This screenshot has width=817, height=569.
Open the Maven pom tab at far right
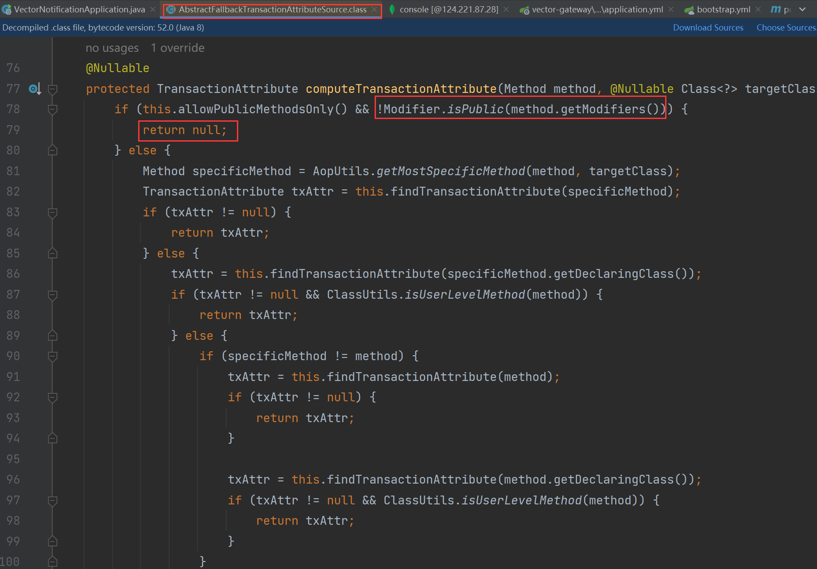(782, 9)
